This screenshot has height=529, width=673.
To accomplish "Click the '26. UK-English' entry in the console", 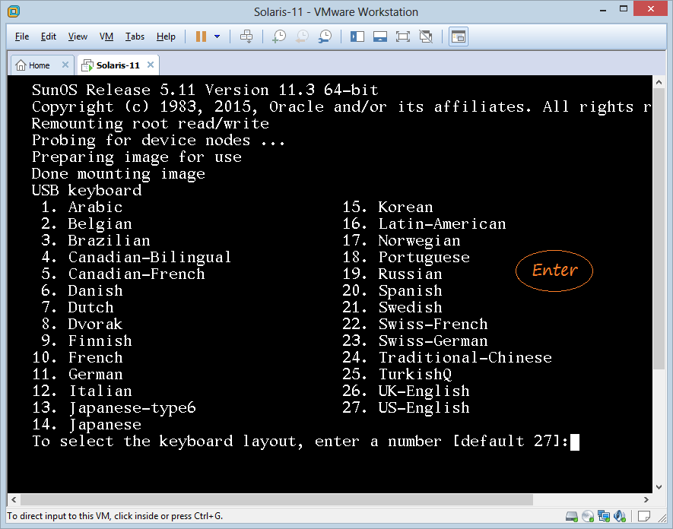I will coord(405,391).
